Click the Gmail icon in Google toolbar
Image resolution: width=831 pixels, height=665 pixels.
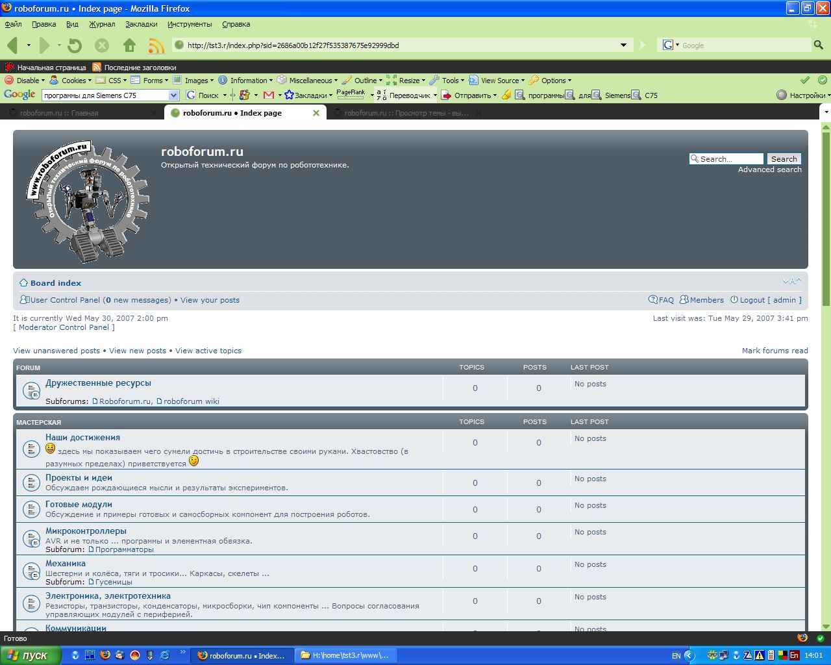click(269, 95)
